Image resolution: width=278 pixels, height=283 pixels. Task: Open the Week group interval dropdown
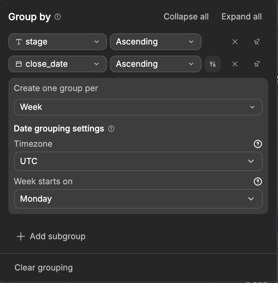pos(138,107)
